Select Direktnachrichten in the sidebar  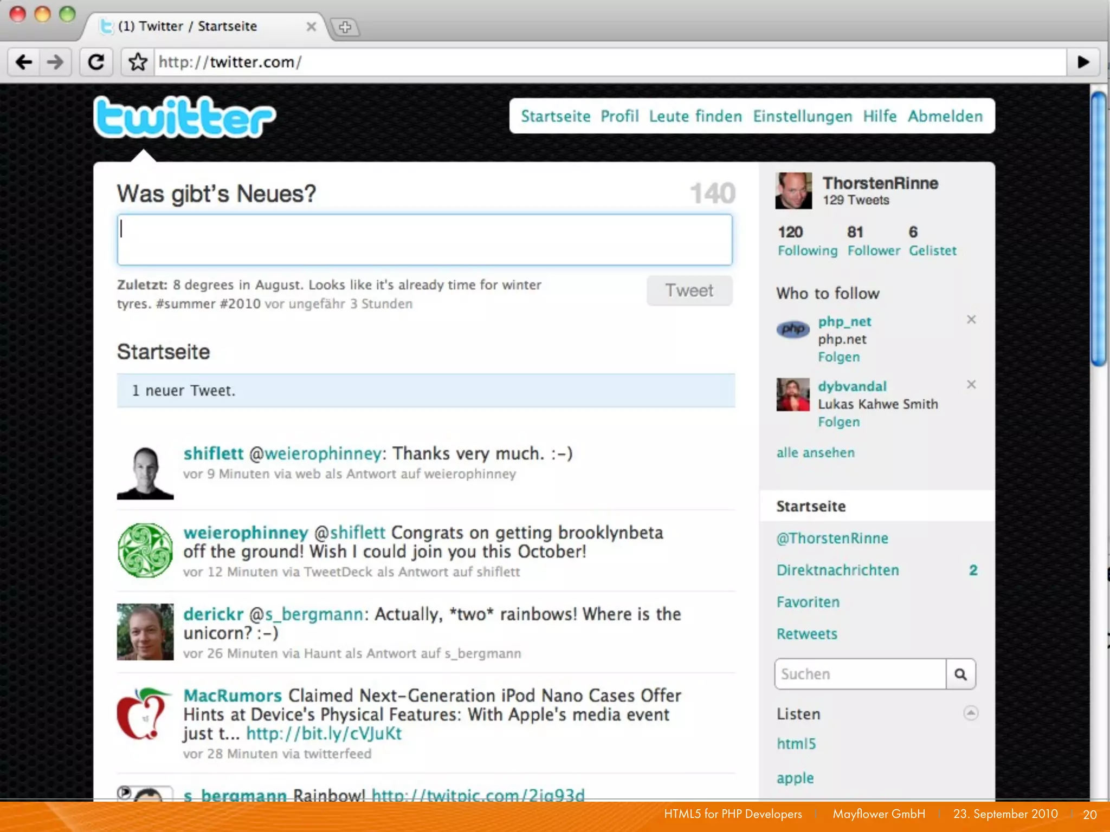(837, 570)
